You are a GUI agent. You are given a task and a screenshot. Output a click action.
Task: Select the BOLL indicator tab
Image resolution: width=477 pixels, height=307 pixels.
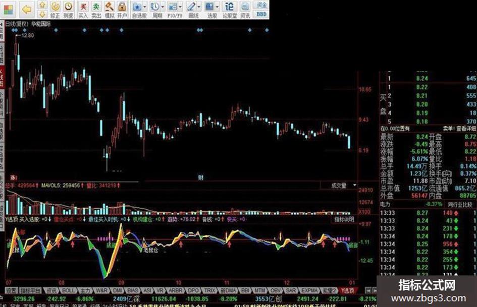click(x=68, y=290)
